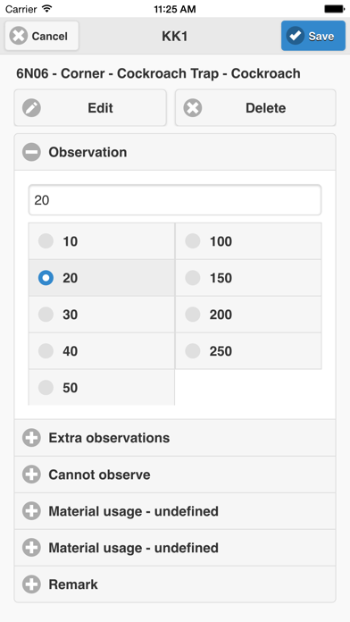The width and height of the screenshot is (350, 622).
Task: Select the 10 radio option
Action: click(x=102, y=241)
